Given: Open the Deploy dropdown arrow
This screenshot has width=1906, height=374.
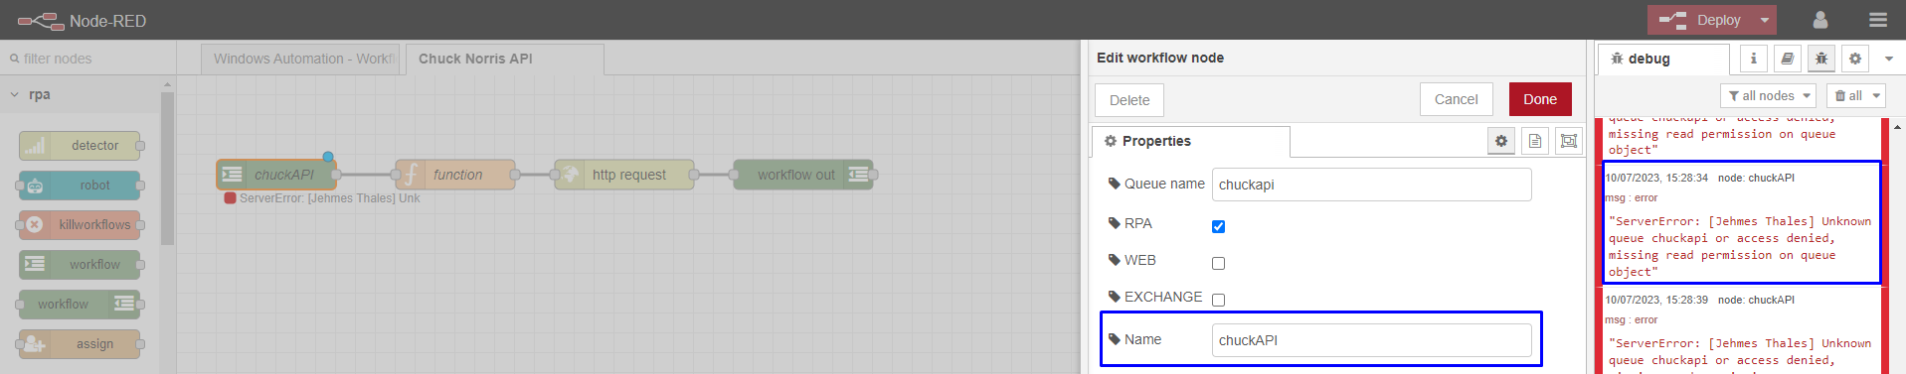Looking at the screenshot, I should point(1765,20).
